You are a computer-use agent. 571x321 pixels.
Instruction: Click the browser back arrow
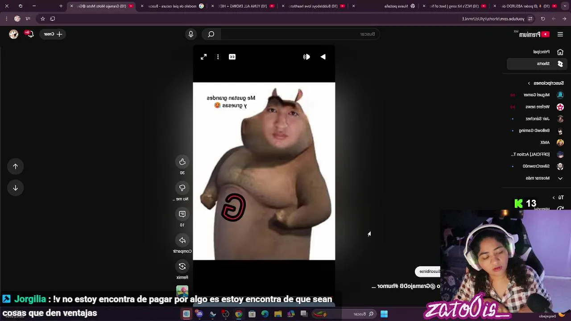(x=564, y=19)
